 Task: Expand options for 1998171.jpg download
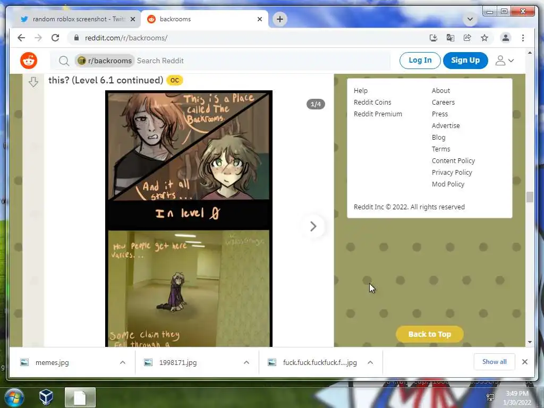pos(246,362)
